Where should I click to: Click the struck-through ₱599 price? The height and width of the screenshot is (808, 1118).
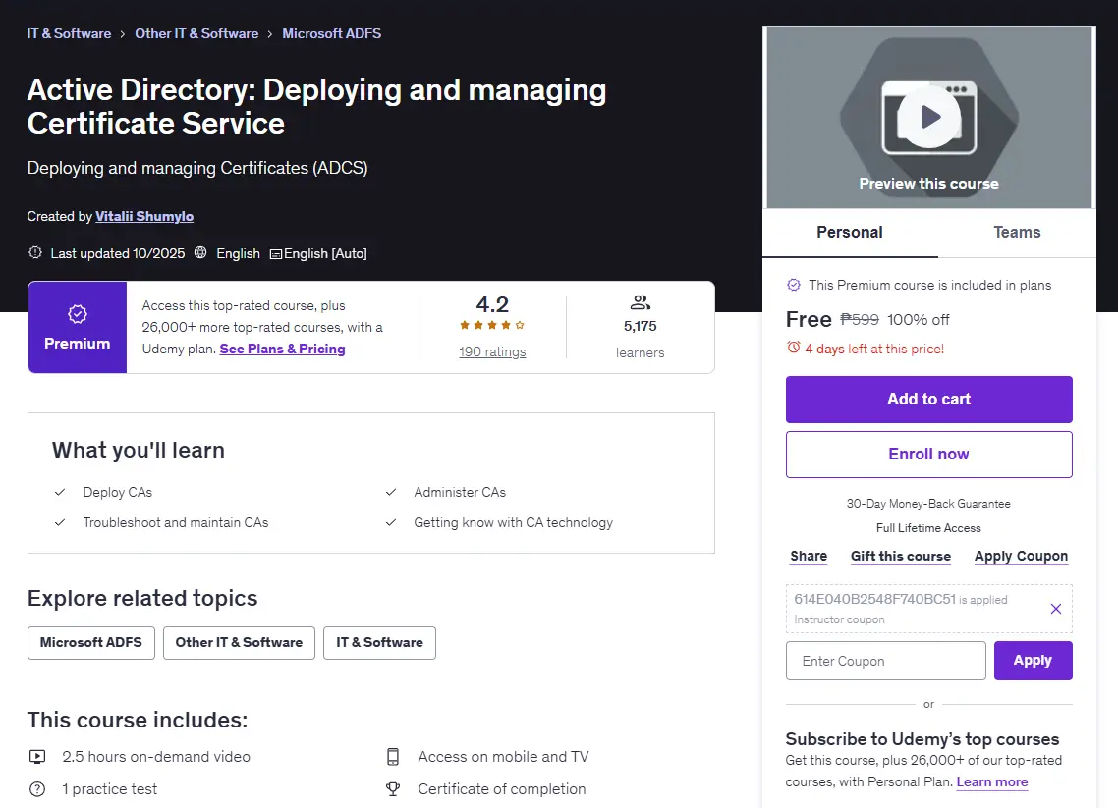pos(860,320)
